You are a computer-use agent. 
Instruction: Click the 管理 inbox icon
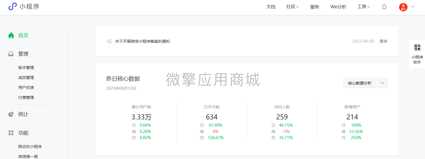[x=11, y=54]
